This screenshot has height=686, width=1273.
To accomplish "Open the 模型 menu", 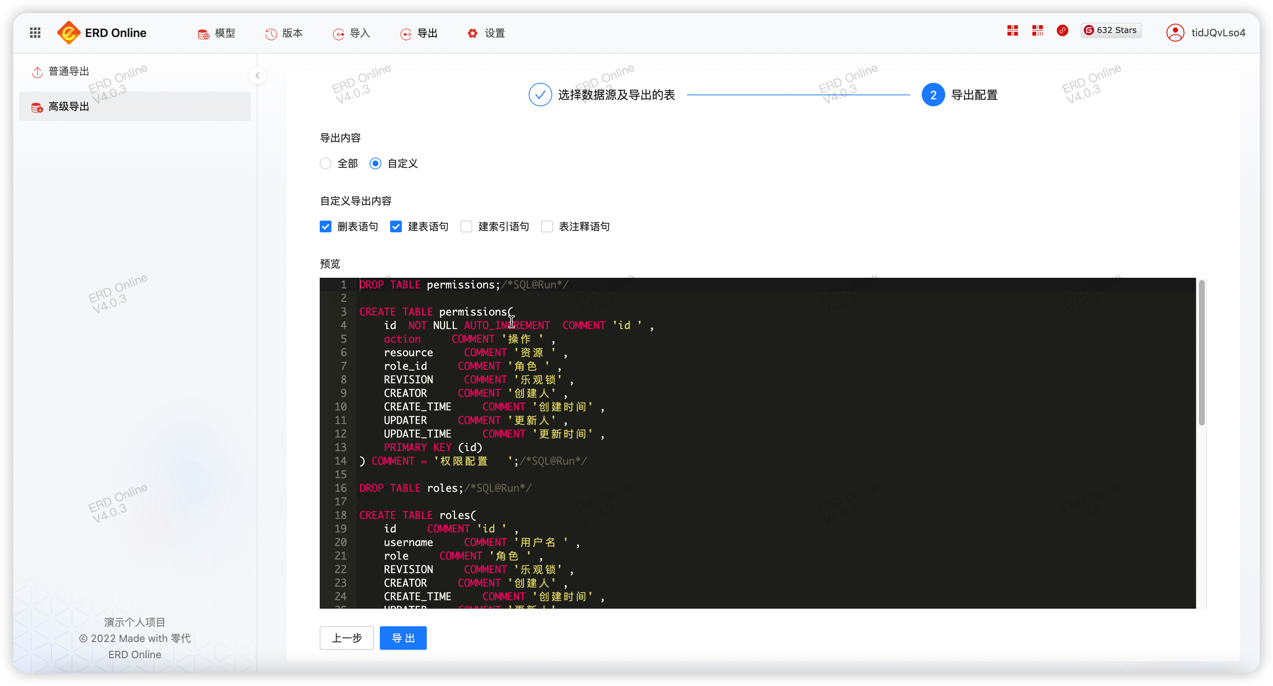I will coord(216,33).
